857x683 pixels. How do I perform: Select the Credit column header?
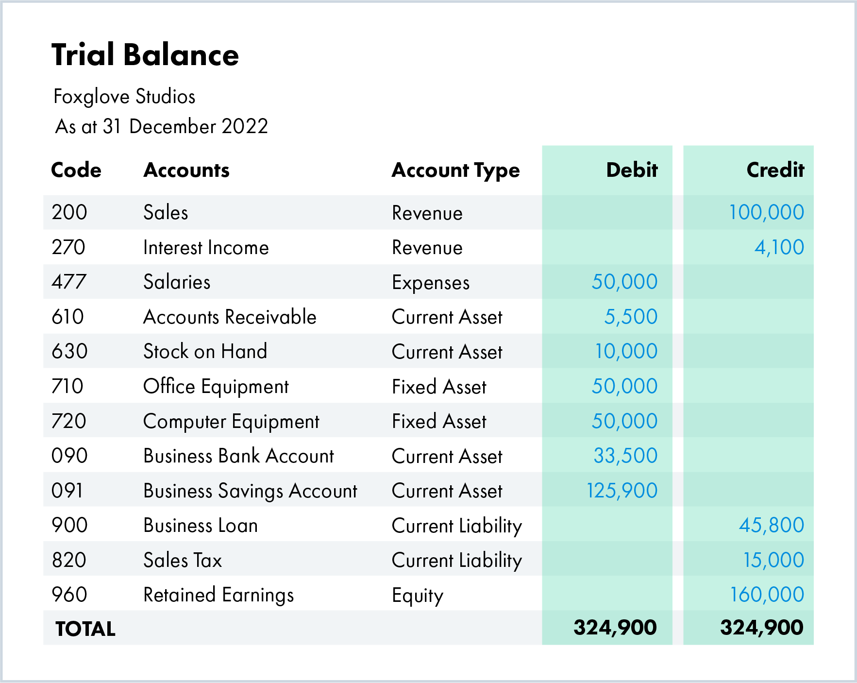click(x=774, y=170)
